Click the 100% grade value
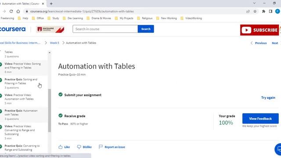Image resolution: width=281 pixels, height=158 pixels. coord(226,123)
